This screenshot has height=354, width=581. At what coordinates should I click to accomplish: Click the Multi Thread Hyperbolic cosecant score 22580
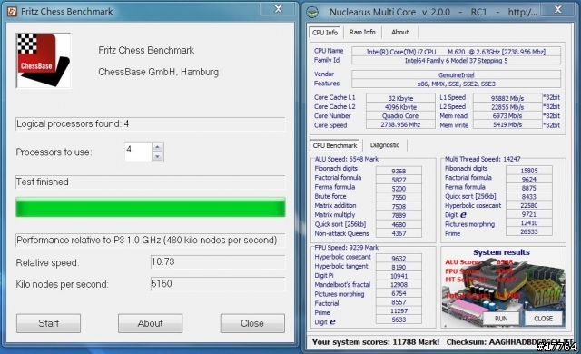coord(528,205)
